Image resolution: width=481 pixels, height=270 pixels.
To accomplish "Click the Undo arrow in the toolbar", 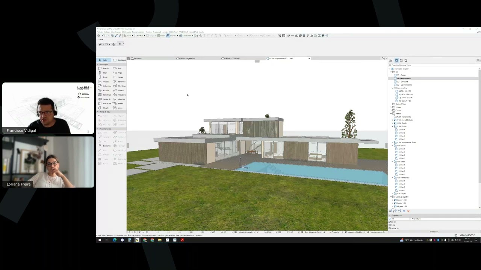I will (x=103, y=36).
